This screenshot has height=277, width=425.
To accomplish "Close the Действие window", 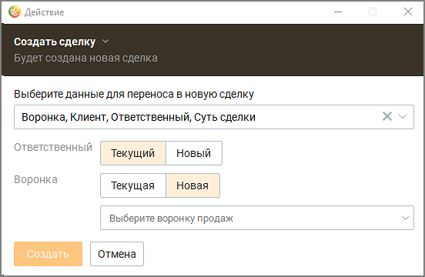I will click(x=407, y=12).
